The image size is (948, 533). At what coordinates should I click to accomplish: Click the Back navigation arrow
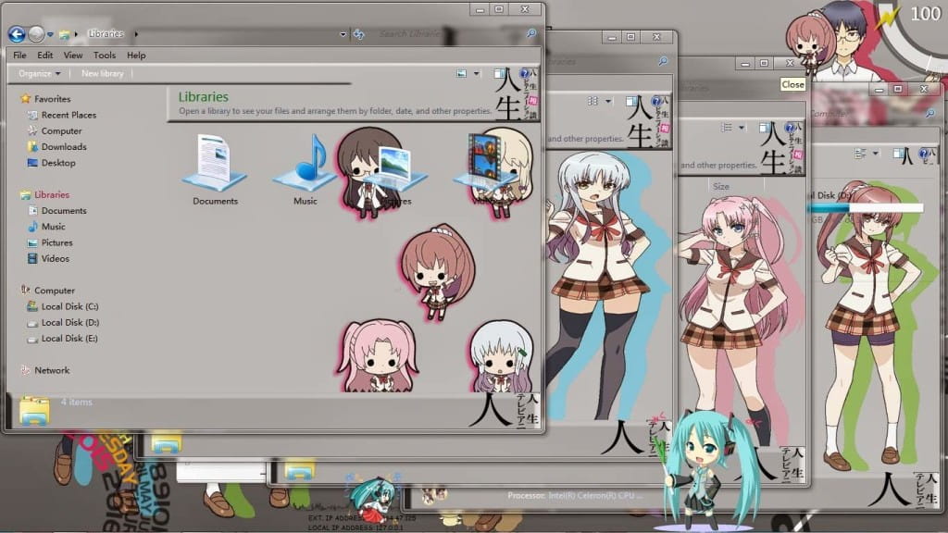pos(16,33)
